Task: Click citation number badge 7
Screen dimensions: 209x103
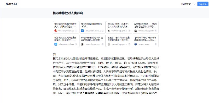Action: click(129, 44)
